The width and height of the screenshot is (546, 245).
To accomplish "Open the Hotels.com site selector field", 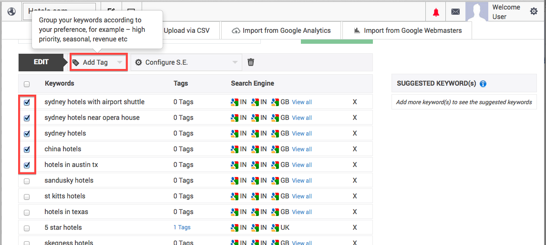I will click(x=60, y=10).
